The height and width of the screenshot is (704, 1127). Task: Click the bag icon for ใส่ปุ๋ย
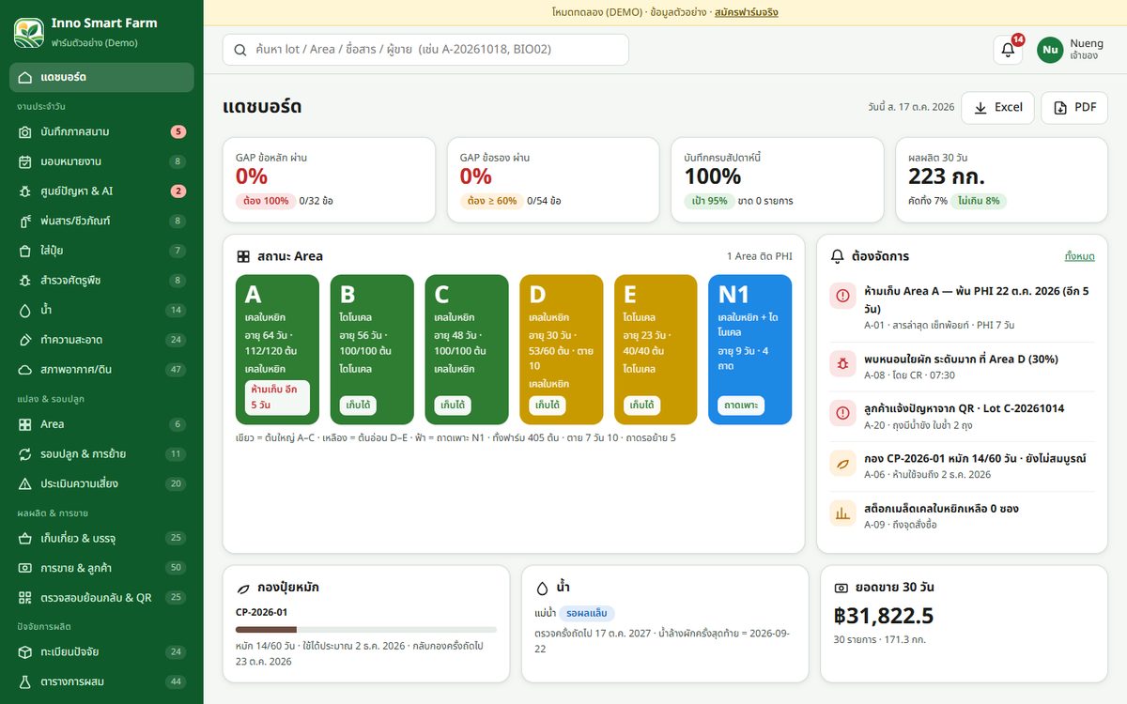(x=25, y=251)
